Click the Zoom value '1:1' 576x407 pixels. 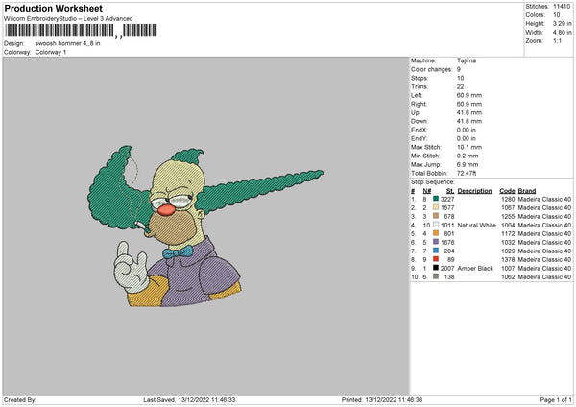[x=557, y=40]
